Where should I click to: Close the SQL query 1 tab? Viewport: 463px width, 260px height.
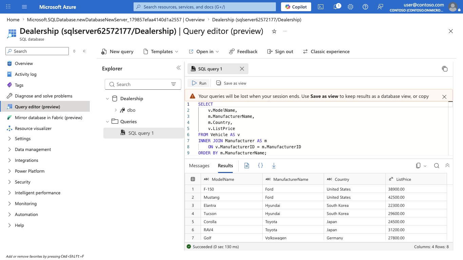(242, 69)
